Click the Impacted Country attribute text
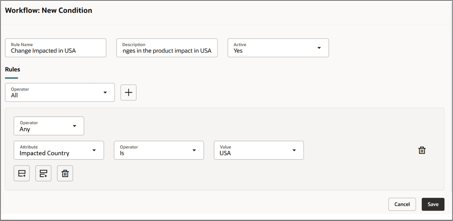Screen dimensions: 453x221 point(45,153)
